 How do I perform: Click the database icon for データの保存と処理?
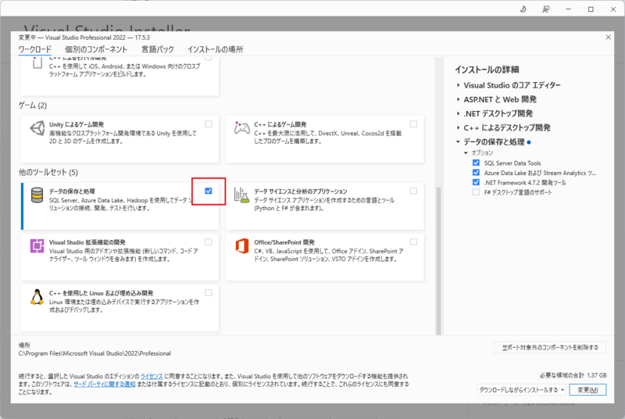37,195
